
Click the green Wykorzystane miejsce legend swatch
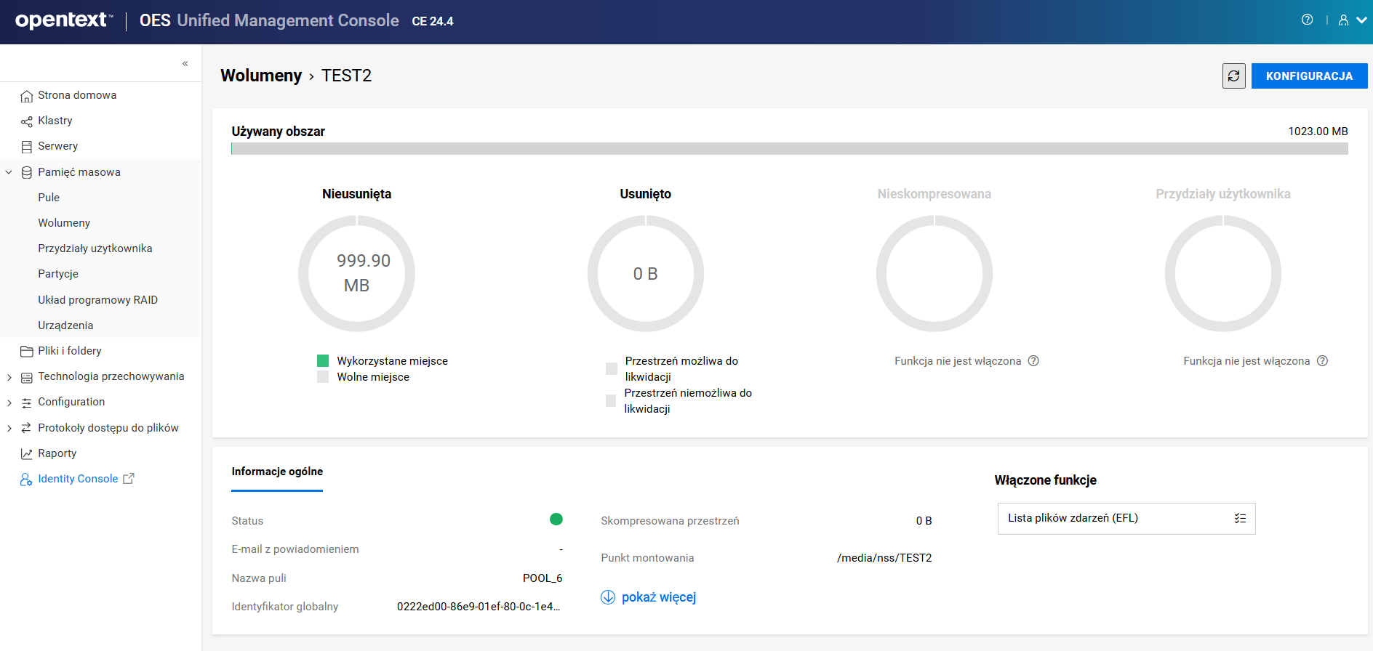coord(323,361)
